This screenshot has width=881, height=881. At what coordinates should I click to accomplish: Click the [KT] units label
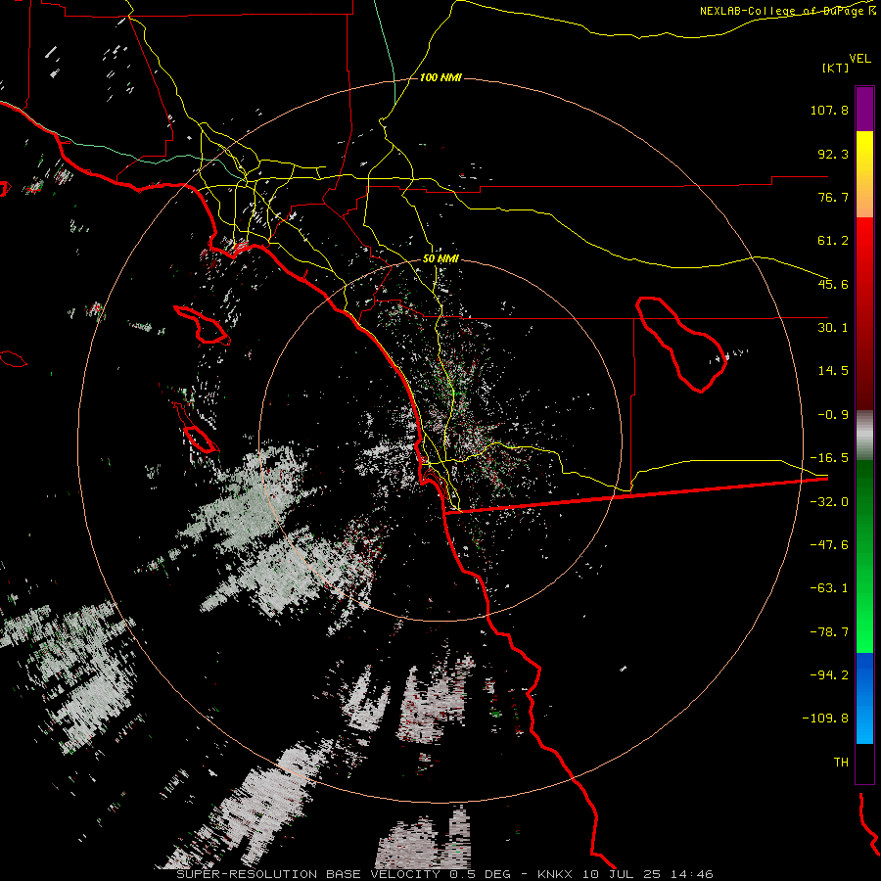836,68
